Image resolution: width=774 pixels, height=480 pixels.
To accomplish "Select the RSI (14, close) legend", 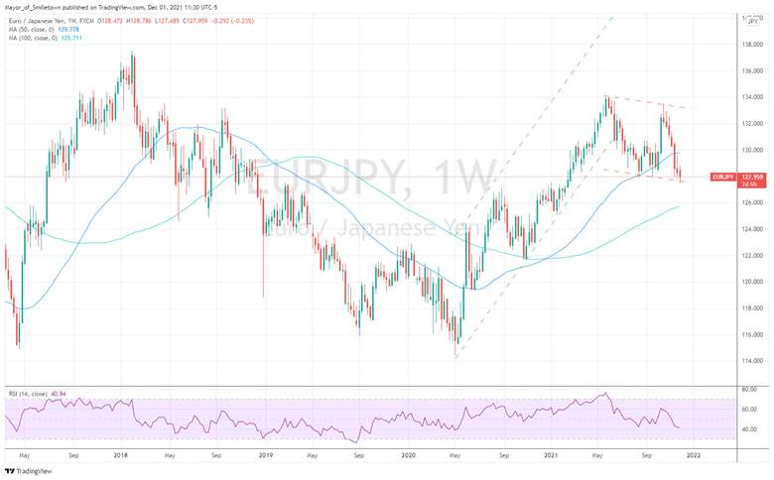I will pyautogui.click(x=28, y=394).
